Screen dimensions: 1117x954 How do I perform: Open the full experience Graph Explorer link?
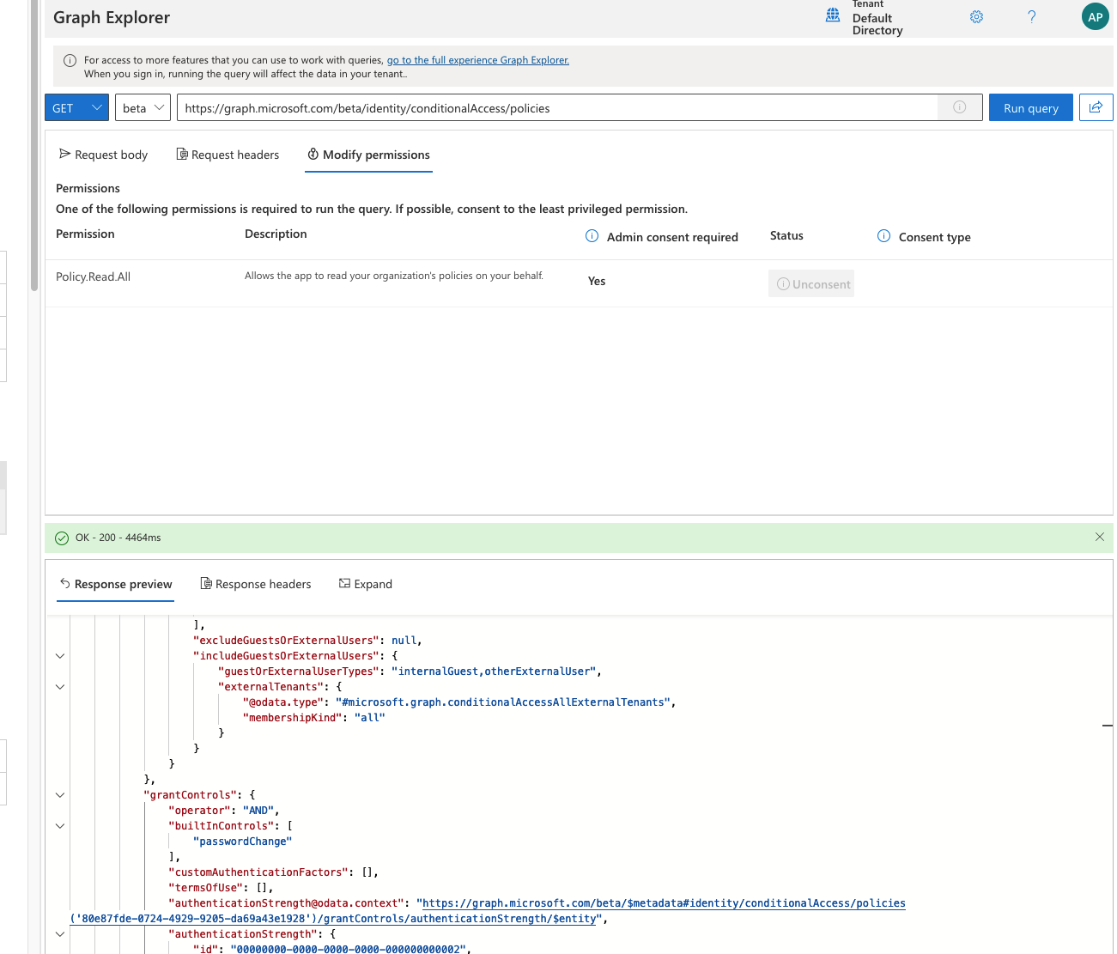pos(477,59)
